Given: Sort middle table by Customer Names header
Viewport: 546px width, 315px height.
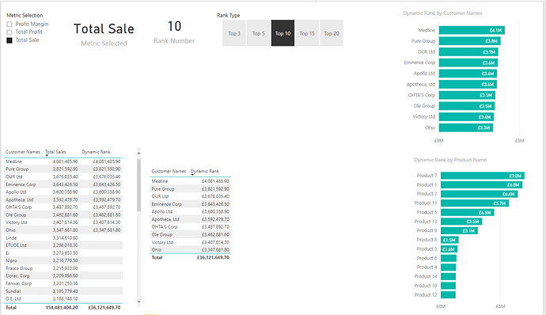Looking at the screenshot, I should (169, 171).
